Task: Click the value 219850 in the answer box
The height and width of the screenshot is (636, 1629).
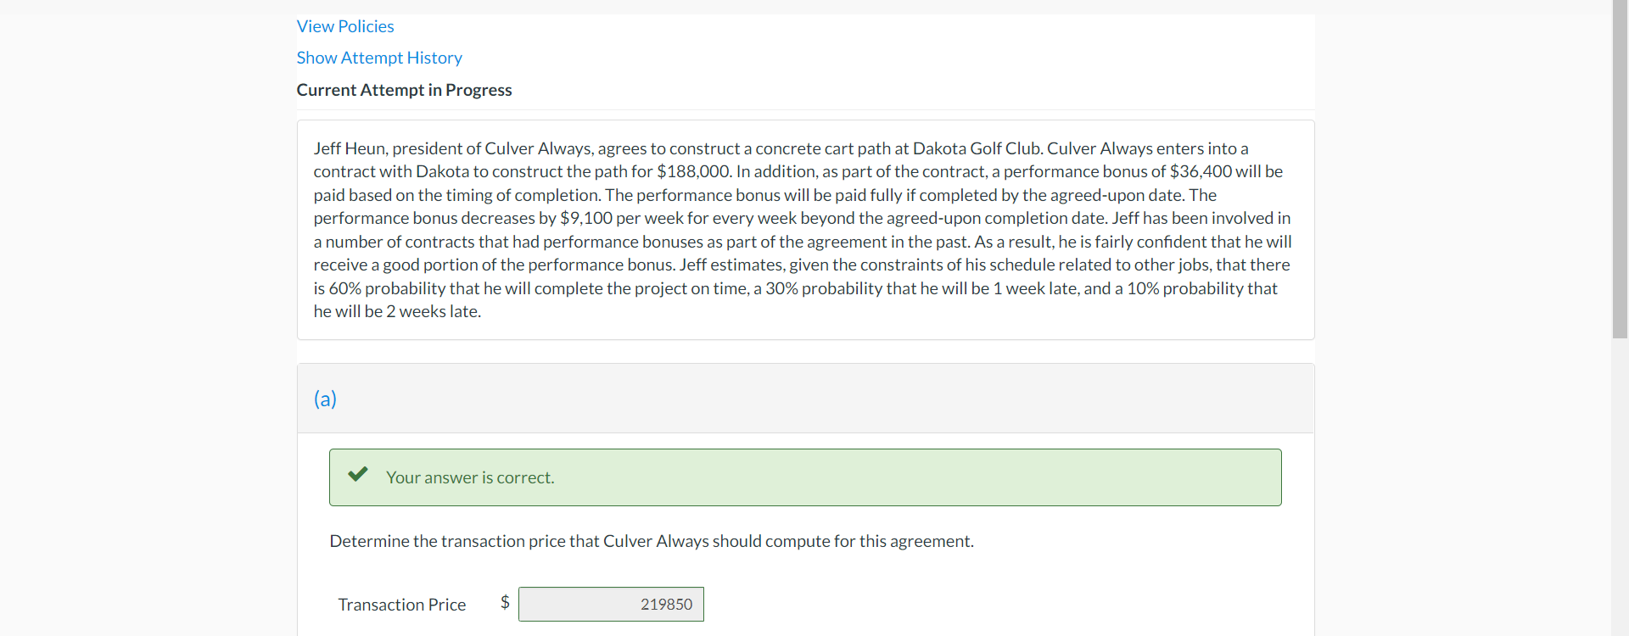Action: point(666,604)
